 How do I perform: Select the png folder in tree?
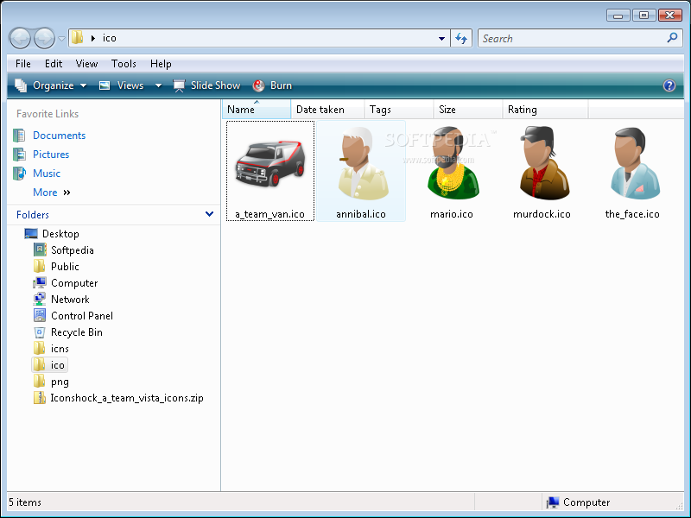pyautogui.click(x=60, y=382)
